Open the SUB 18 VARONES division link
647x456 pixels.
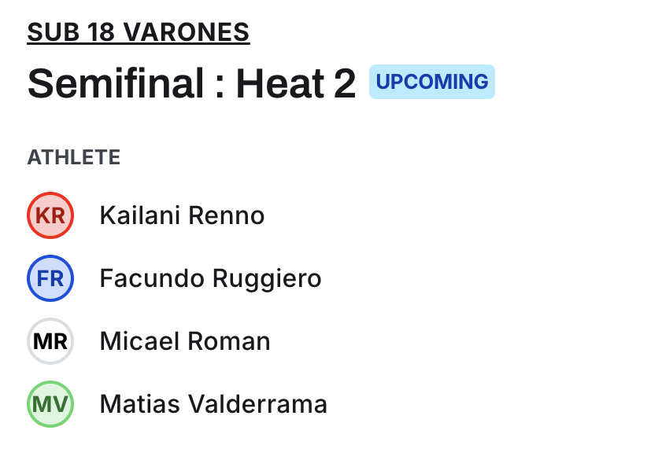pyautogui.click(x=139, y=32)
